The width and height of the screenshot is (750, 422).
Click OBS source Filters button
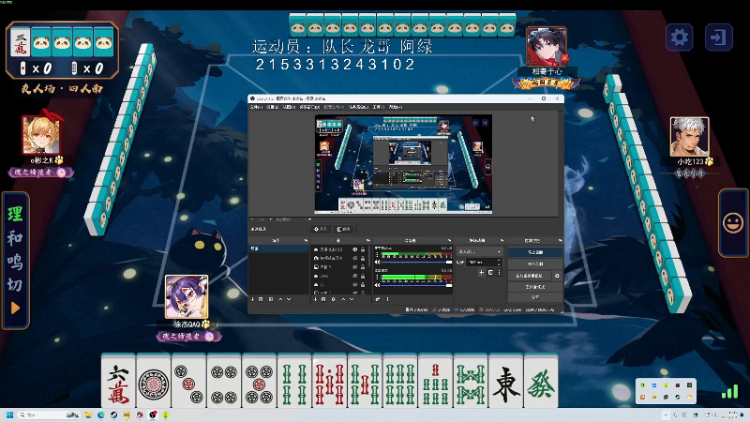tap(343, 229)
